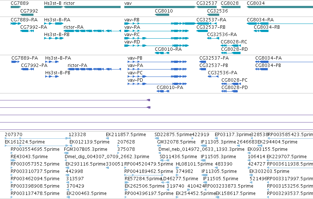The width and height of the screenshot is (313, 199).
Task: Click feature HL08101.5prime
Action: click(194, 164)
